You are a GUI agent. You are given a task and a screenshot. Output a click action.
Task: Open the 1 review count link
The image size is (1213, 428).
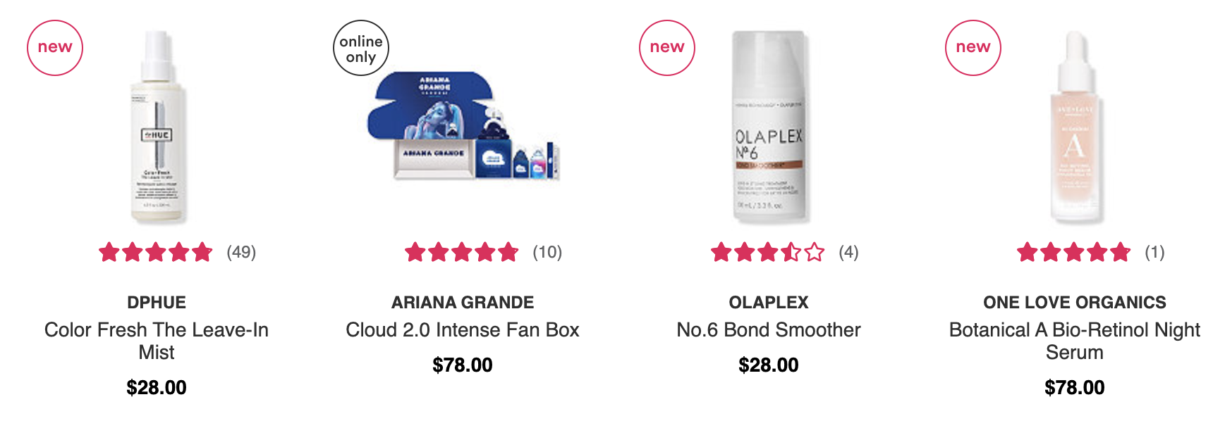pyautogui.click(x=1154, y=252)
